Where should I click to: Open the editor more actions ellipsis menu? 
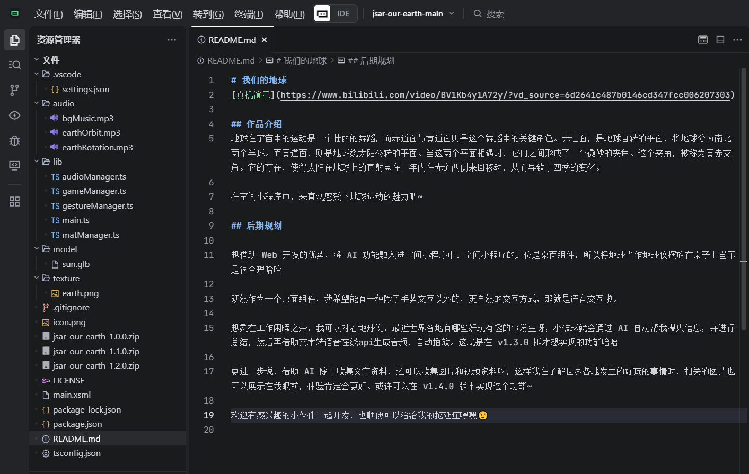[738, 40]
